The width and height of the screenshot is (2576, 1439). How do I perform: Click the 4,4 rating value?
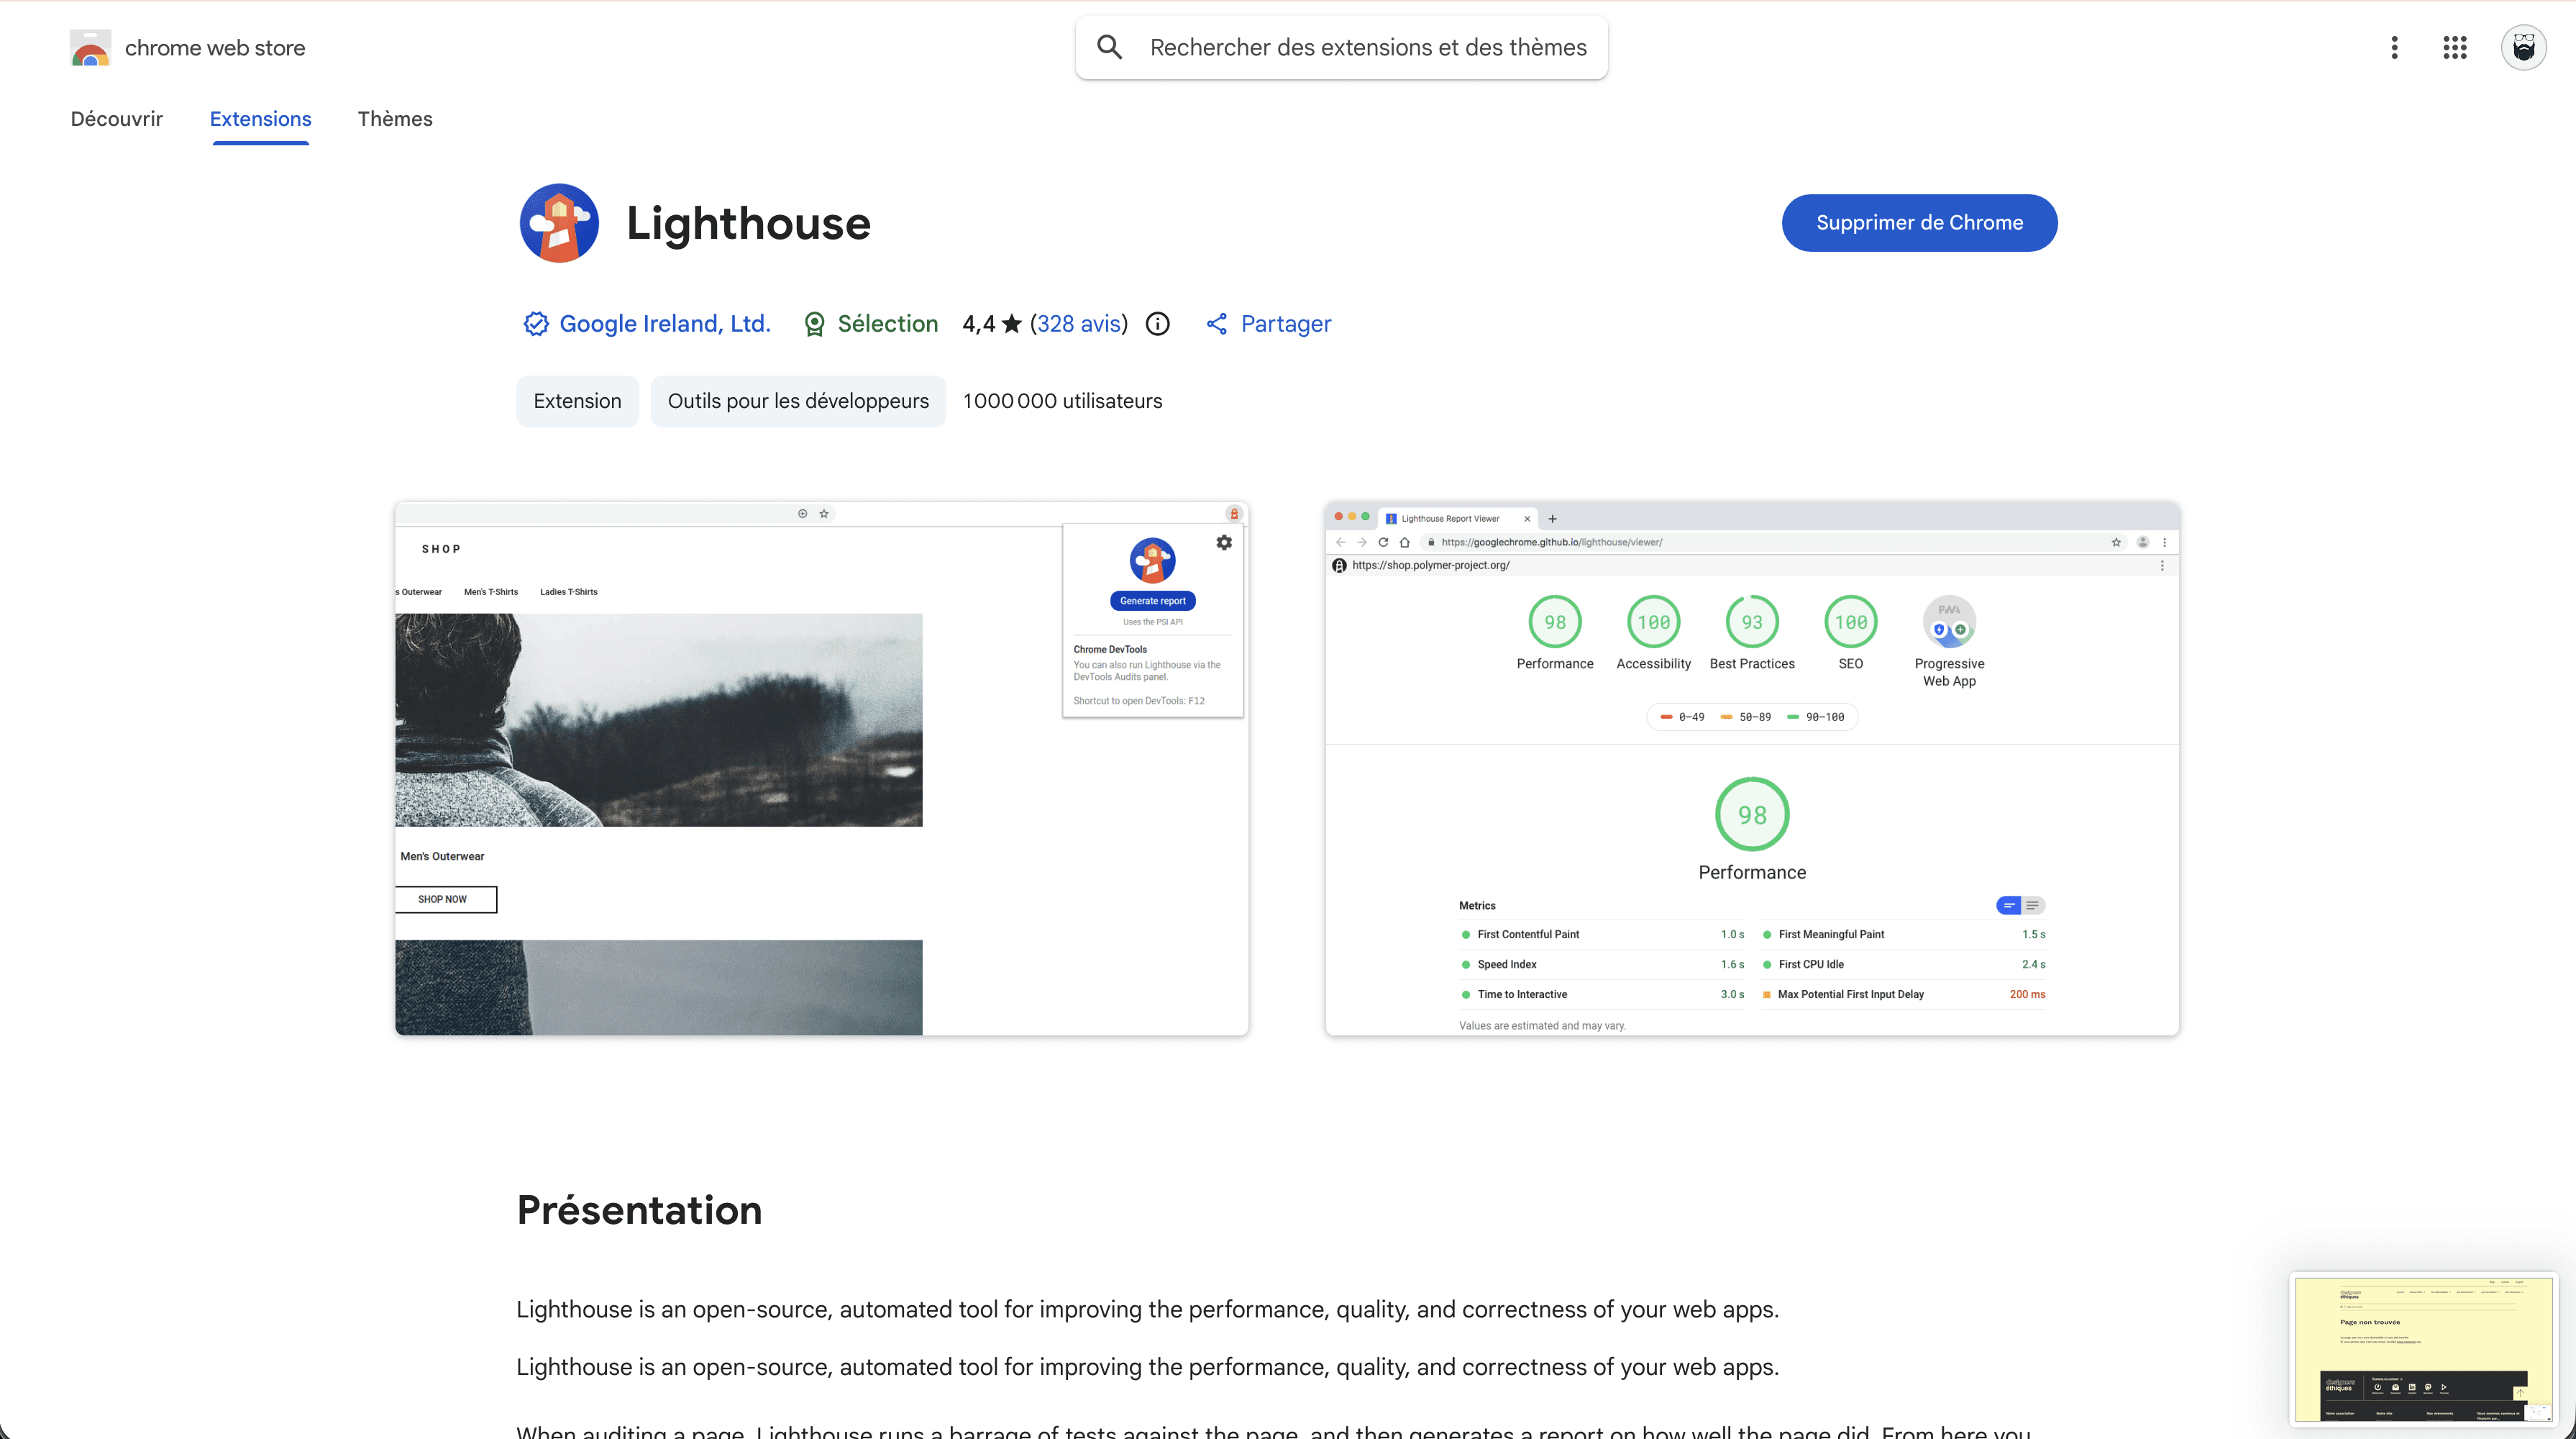pyautogui.click(x=978, y=323)
